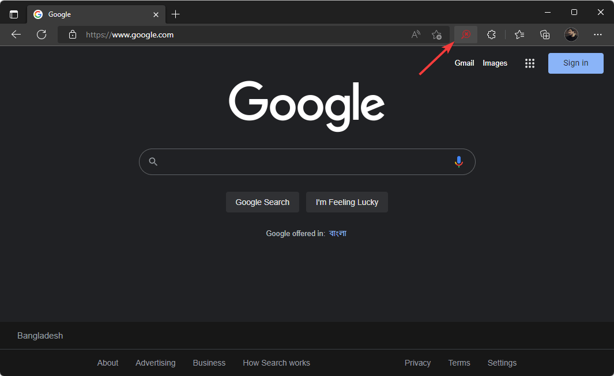Open the Favorites list icon
The width and height of the screenshot is (614, 376).
pos(519,35)
